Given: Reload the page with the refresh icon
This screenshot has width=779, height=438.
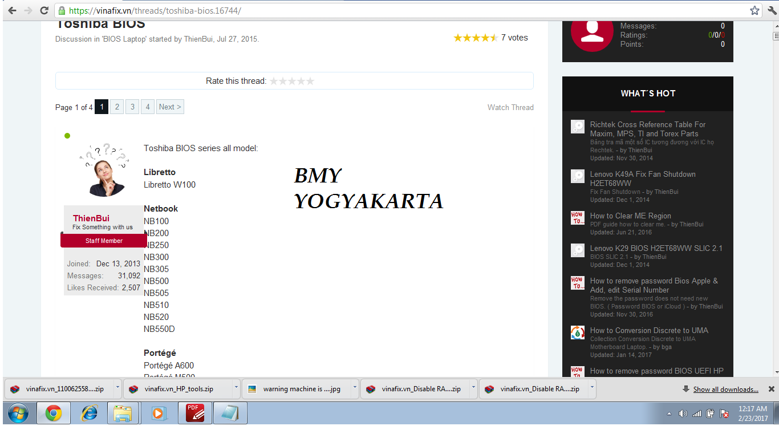Looking at the screenshot, I should [44, 10].
